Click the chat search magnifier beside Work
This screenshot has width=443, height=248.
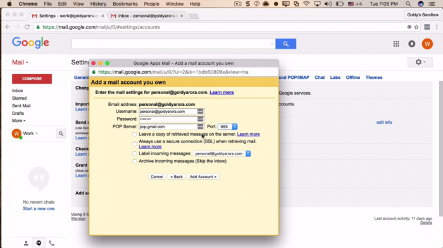(61, 134)
